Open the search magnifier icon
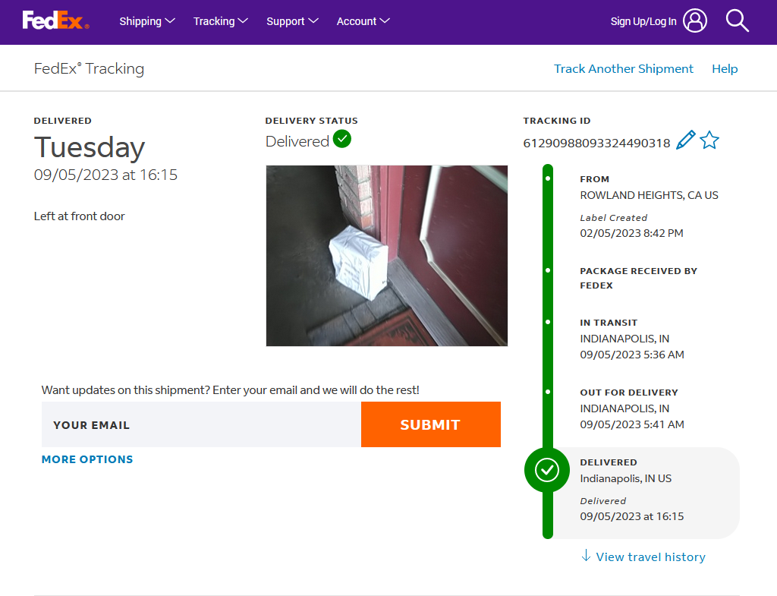 (737, 20)
